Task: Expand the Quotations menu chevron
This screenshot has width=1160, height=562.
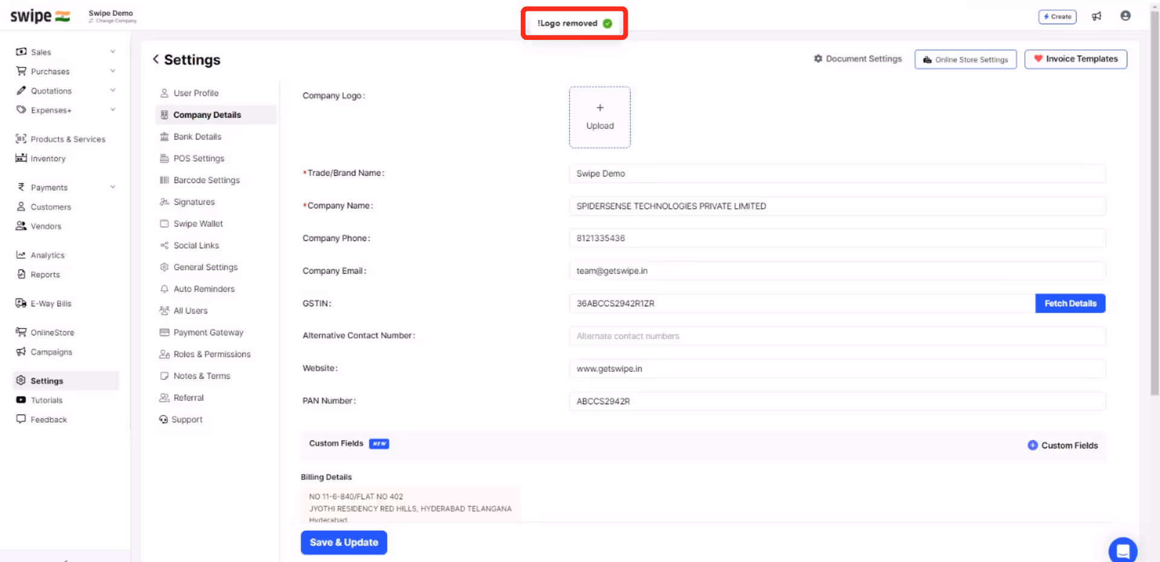Action: [112, 91]
